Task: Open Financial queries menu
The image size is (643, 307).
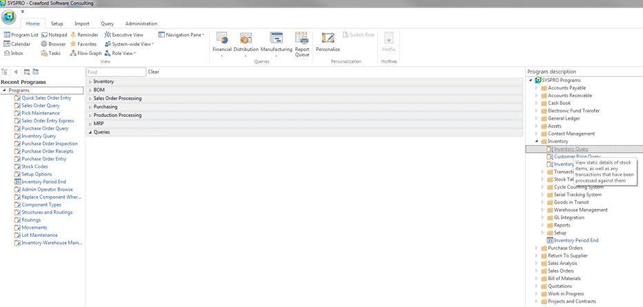Action: coord(222,44)
